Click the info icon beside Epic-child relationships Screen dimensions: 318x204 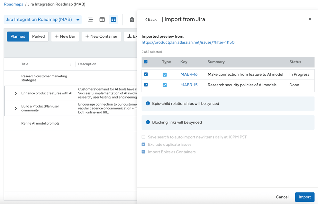click(x=148, y=104)
